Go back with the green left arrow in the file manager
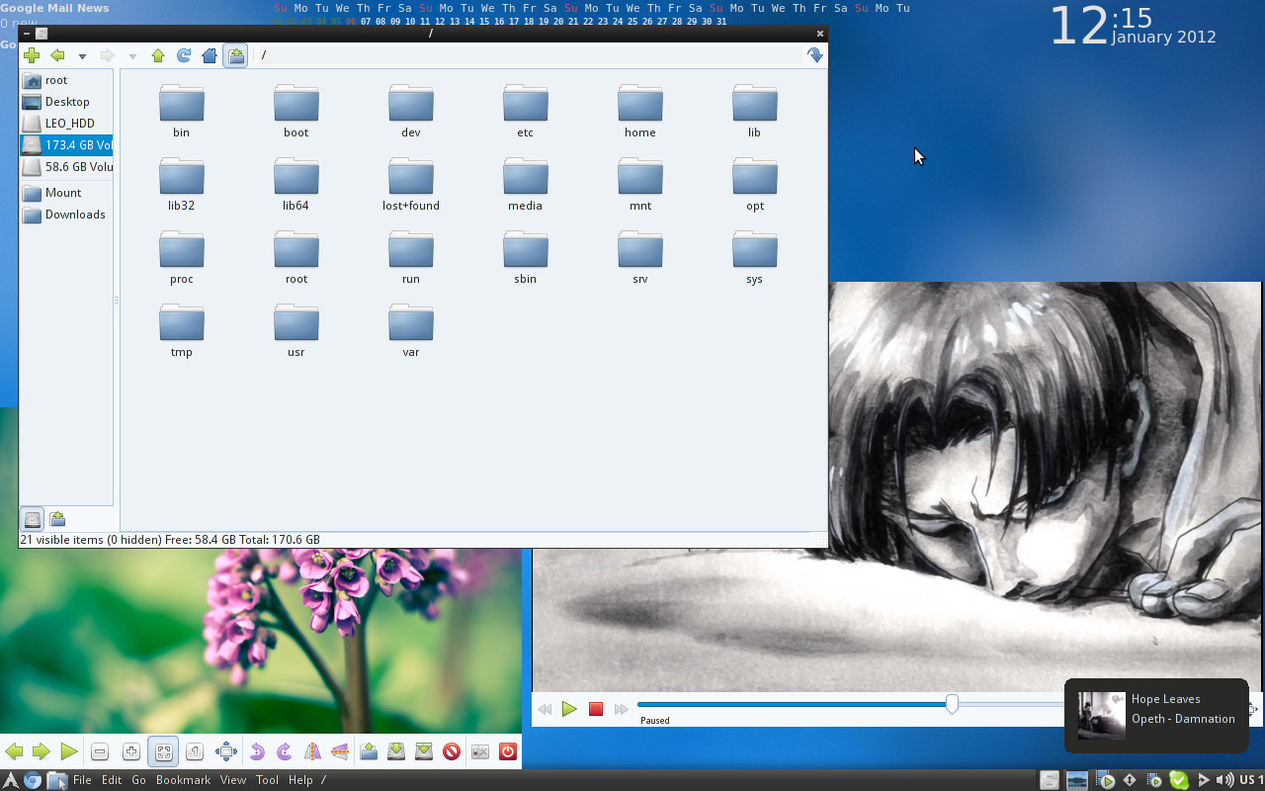This screenshot has width=1265, height=791. 58,55
